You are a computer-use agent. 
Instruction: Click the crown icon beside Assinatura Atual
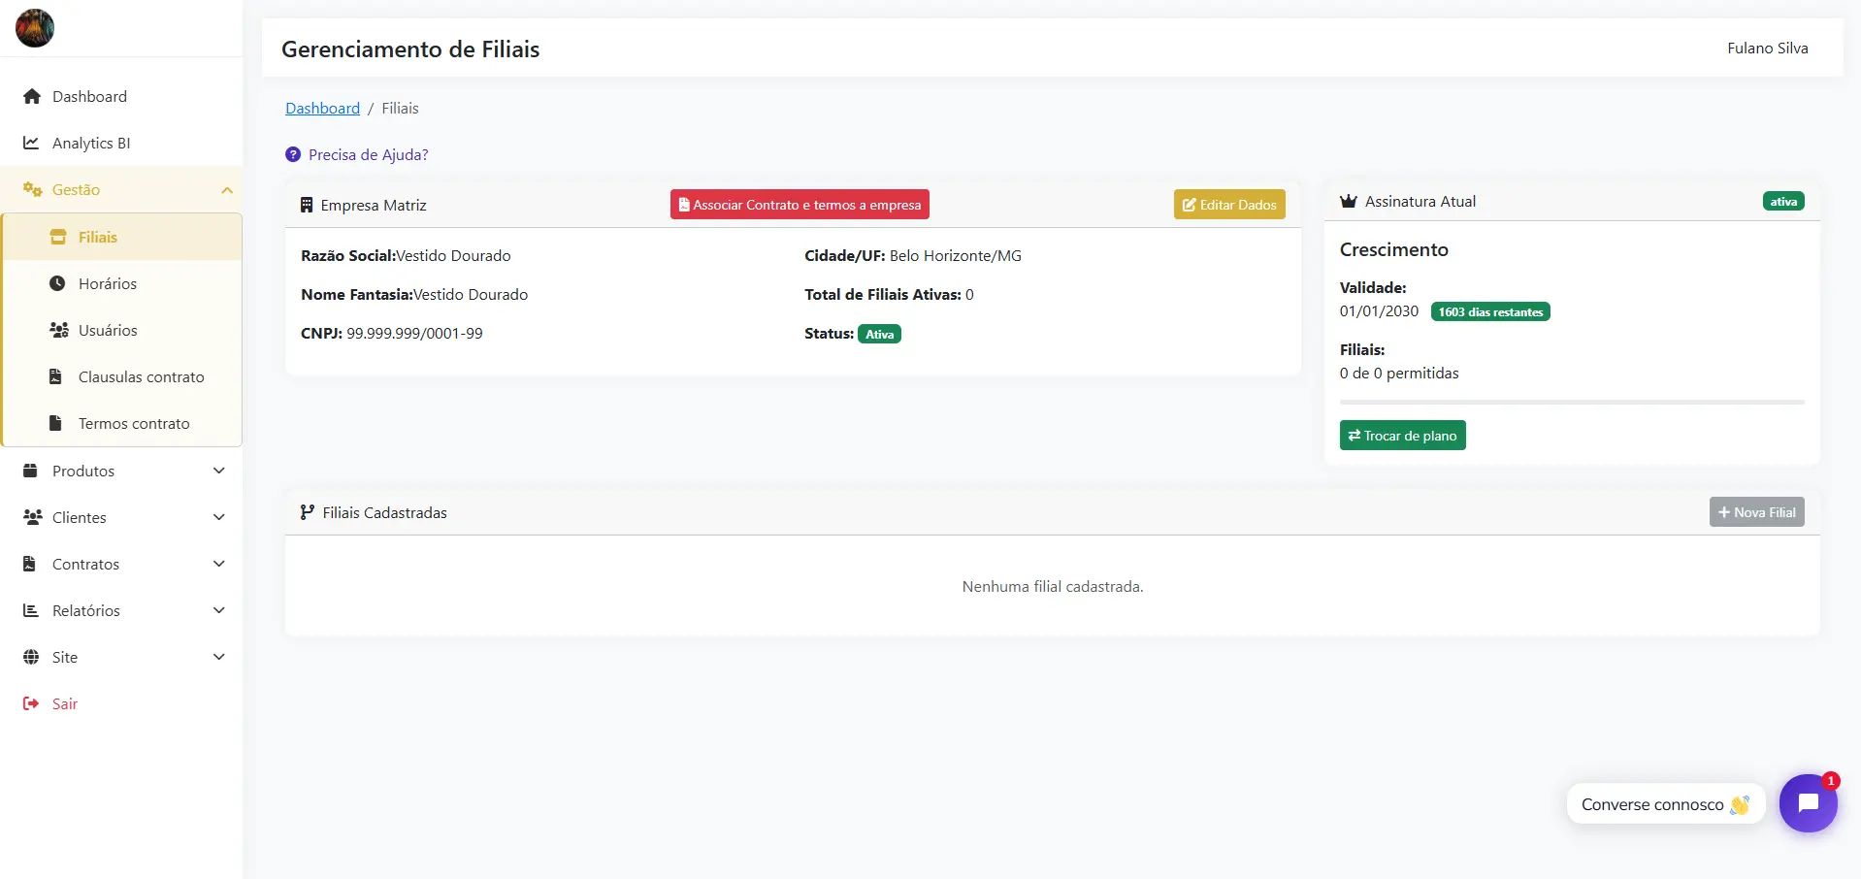pos(1349,201)
